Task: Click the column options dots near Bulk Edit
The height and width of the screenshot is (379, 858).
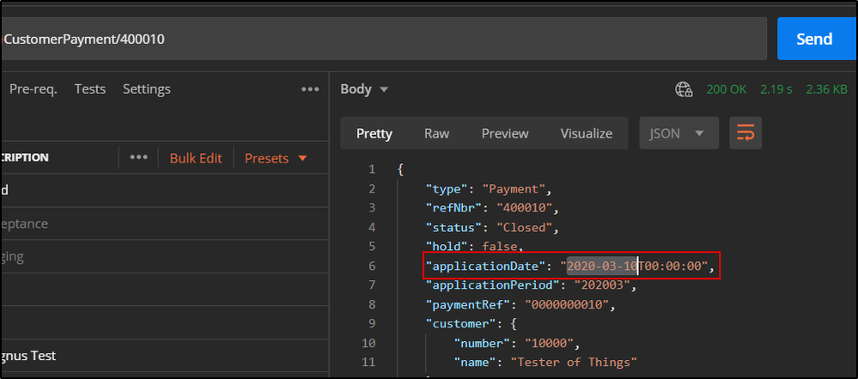Action: (x=138, y=158)
